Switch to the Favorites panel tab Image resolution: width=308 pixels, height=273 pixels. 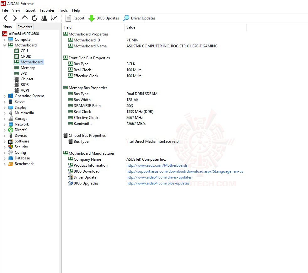(25, 27)
